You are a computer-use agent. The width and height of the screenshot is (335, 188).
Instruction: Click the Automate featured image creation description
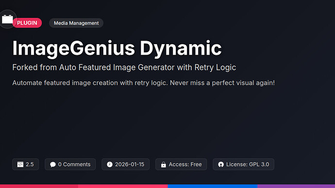pyautogui.click(x=144, y=83)
